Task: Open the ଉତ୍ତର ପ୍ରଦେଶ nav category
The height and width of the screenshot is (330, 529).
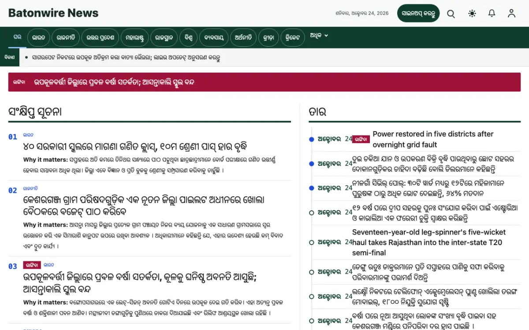Action: (100, 37)
